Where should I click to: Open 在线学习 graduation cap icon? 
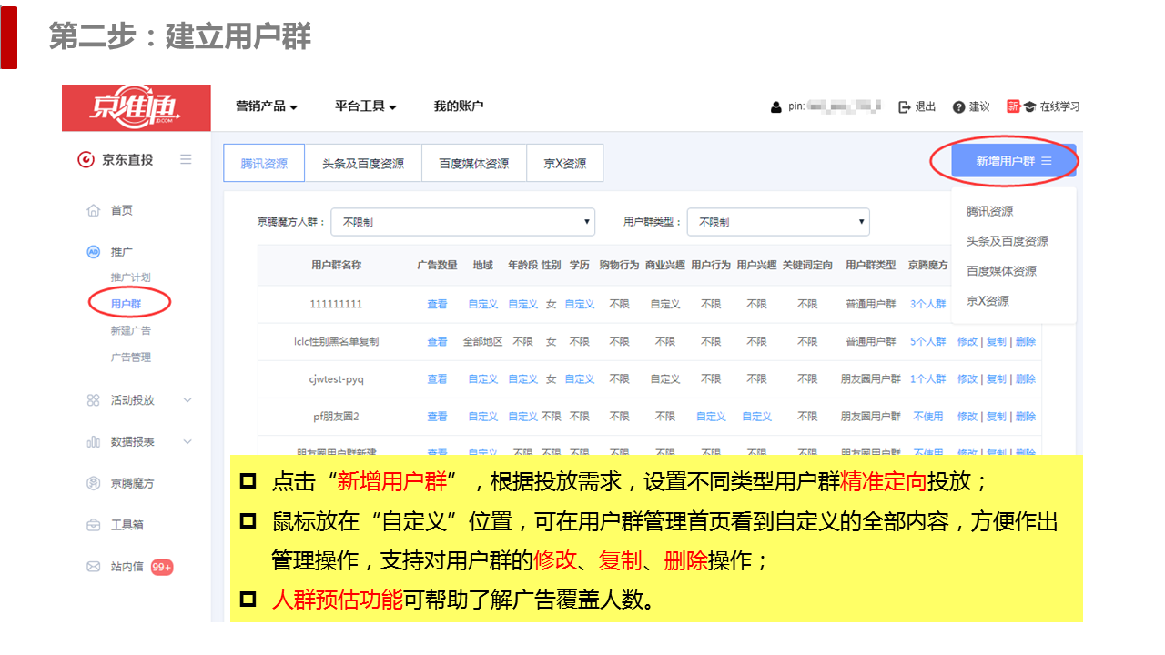coord(1029,106)
